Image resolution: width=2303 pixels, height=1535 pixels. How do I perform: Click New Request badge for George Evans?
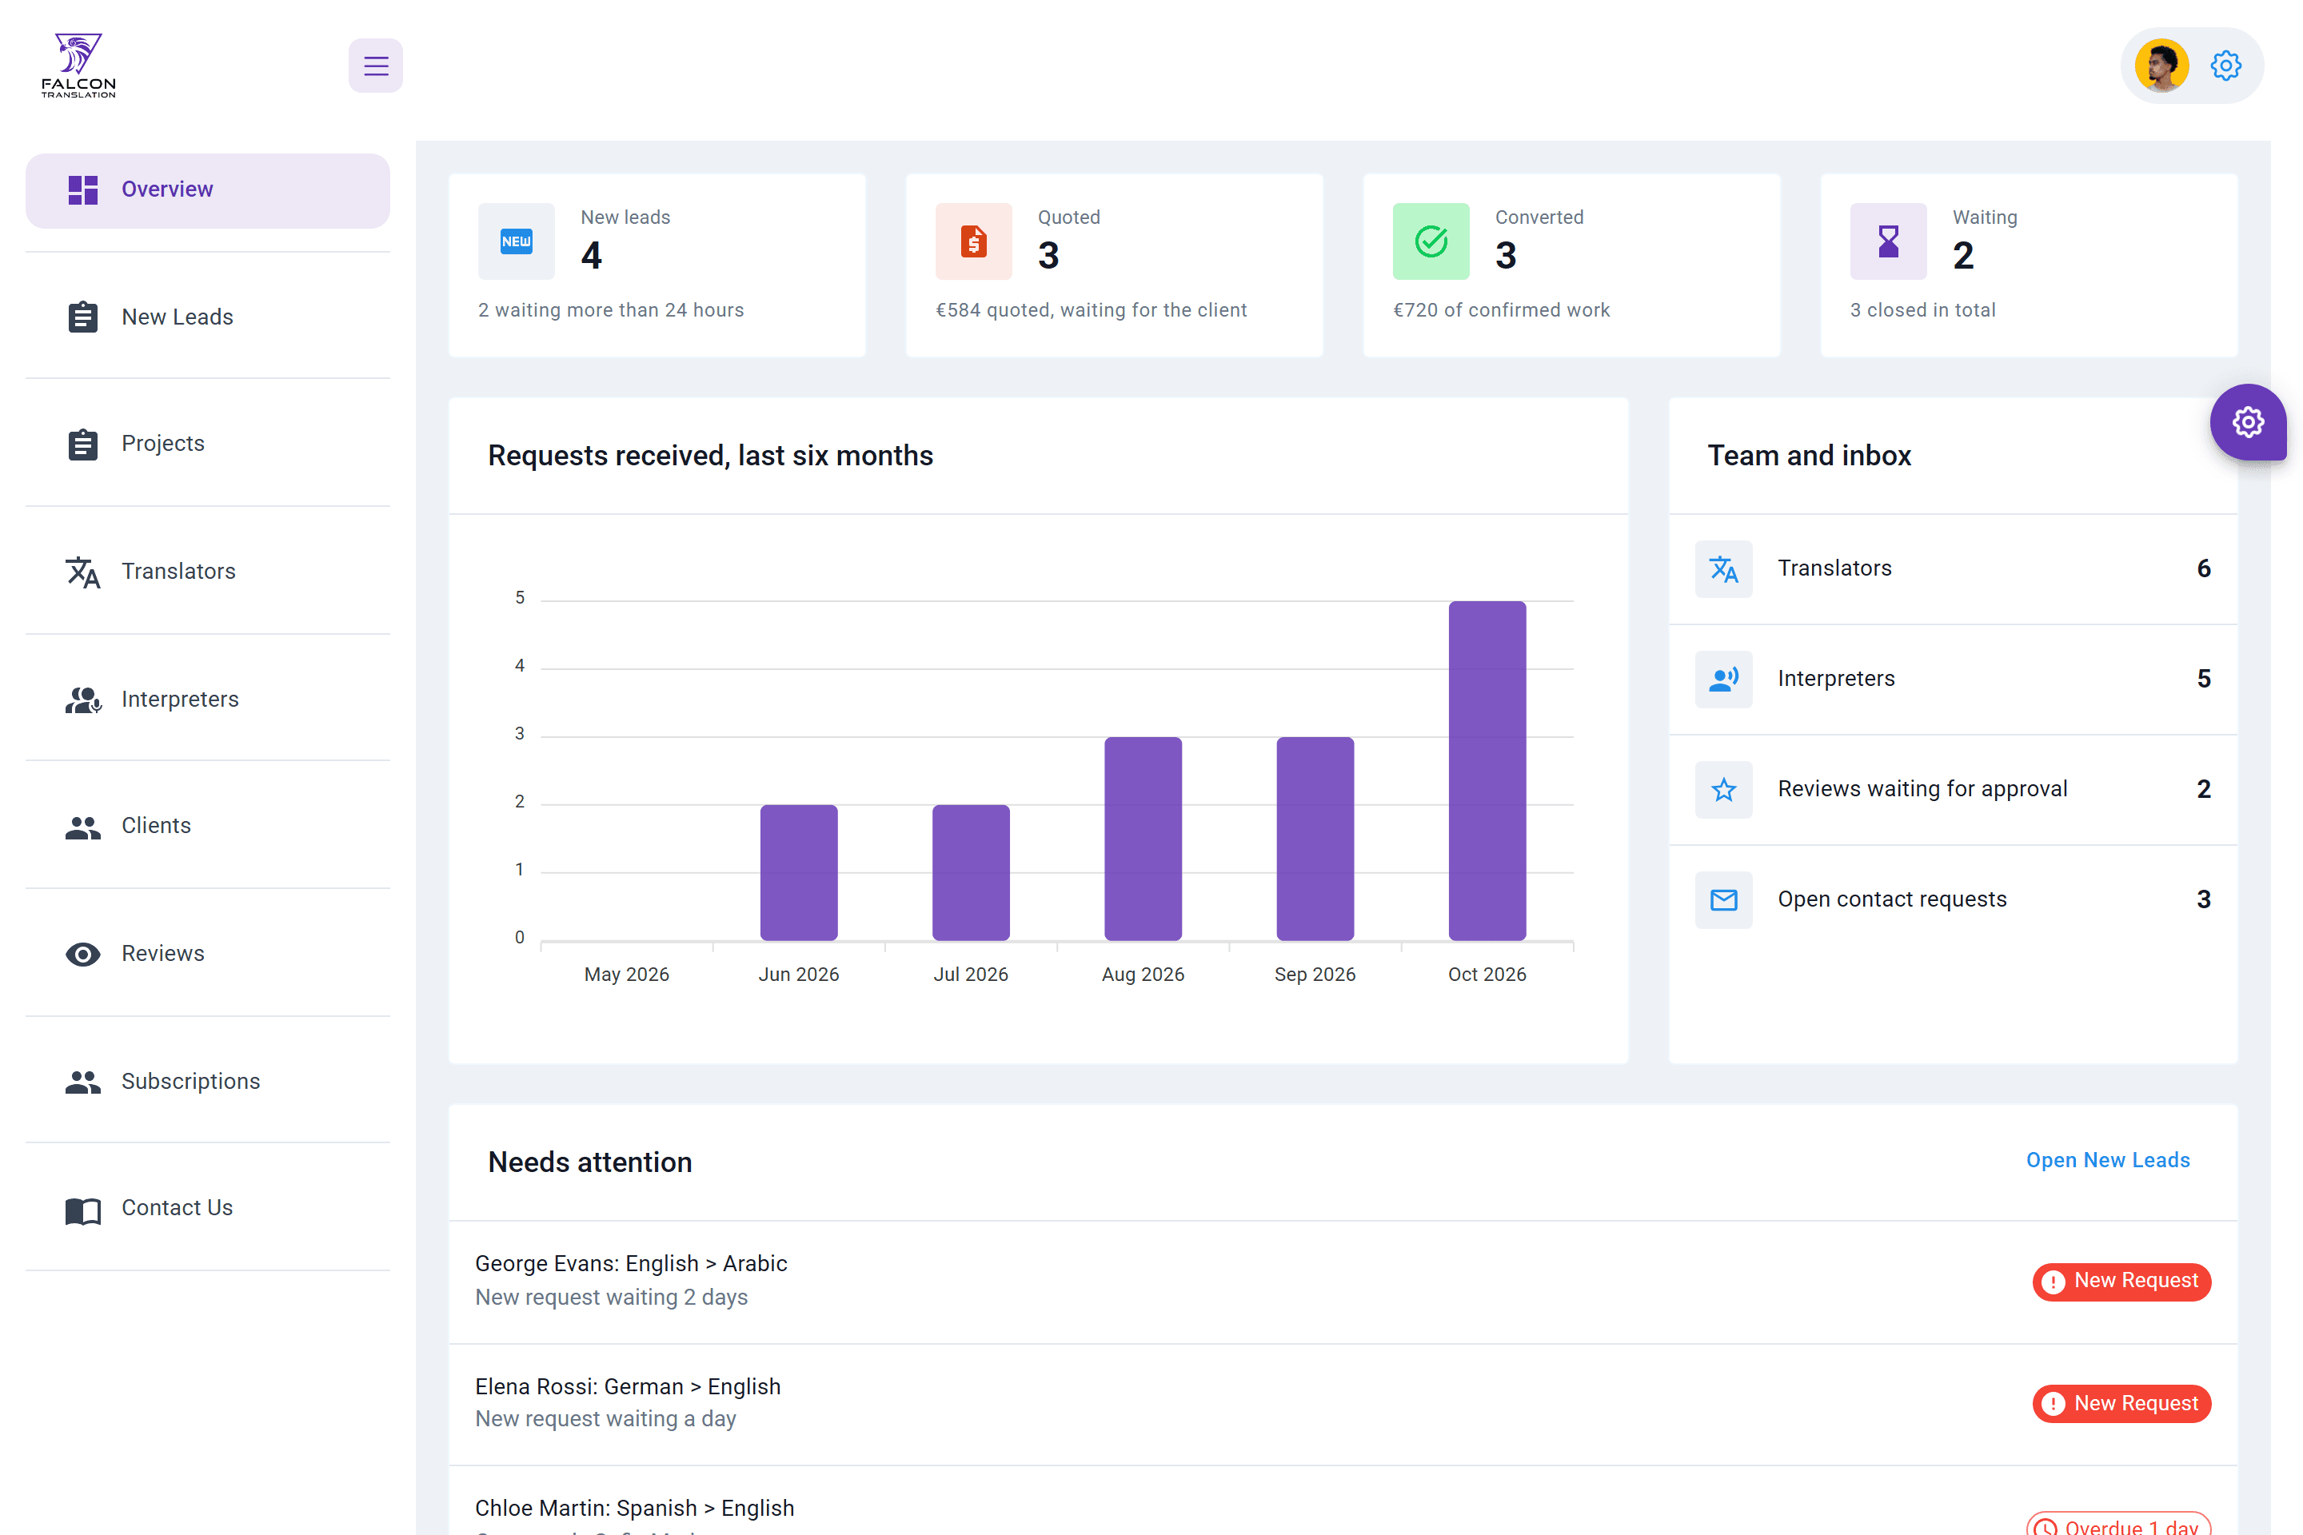pyautogui.click(x=2121, y=1282)
